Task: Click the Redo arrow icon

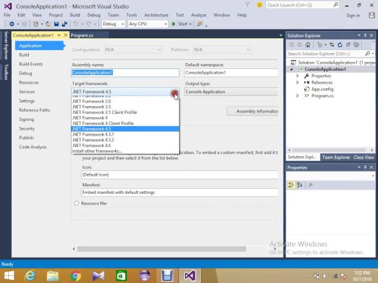Action: pyautogui.click(x=89, y=24)
